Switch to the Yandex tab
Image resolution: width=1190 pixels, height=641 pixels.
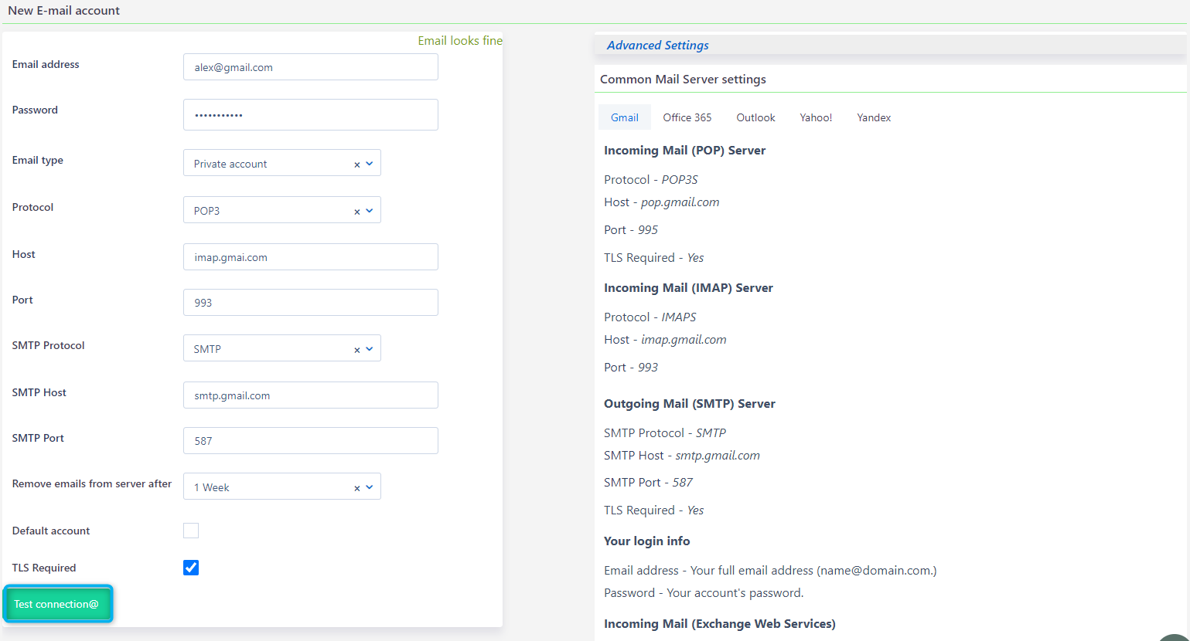click(874, 117)
